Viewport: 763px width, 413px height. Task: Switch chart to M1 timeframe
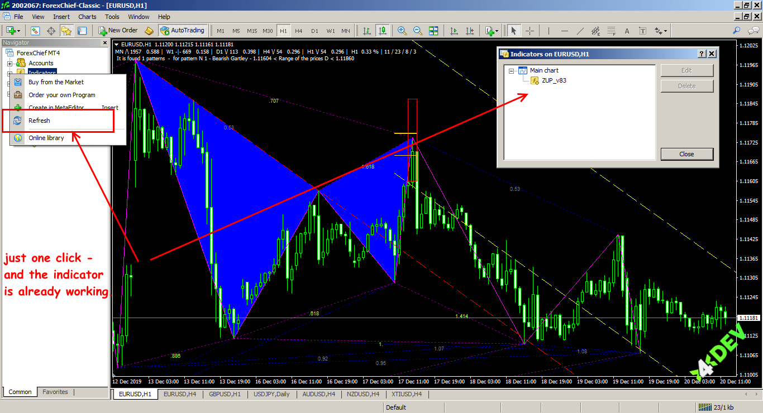pos(221,31)
